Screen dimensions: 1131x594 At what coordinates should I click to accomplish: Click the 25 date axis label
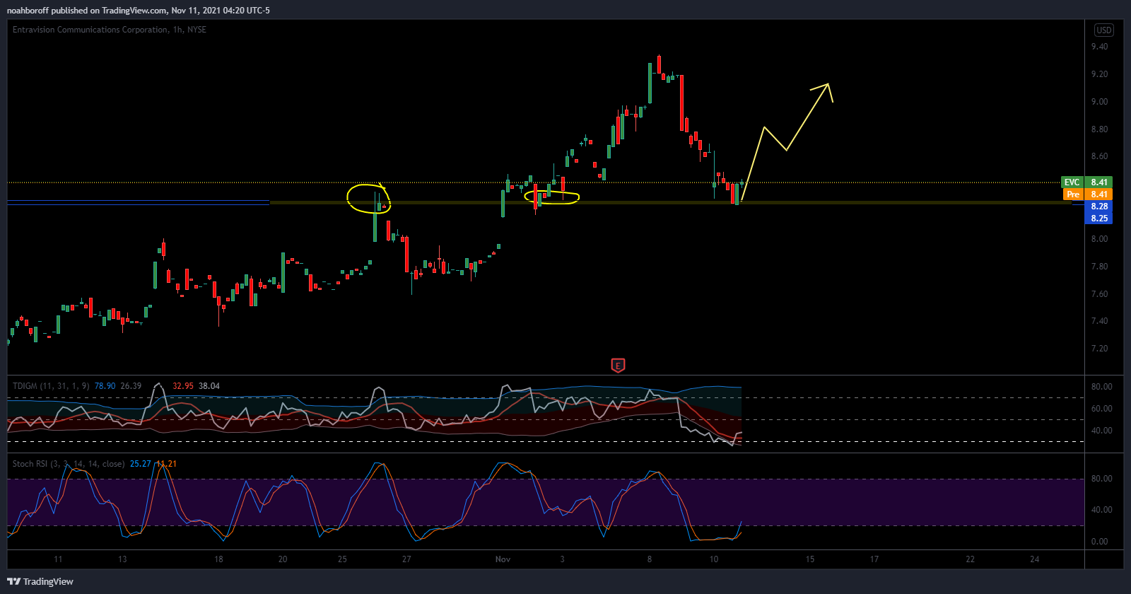tap(342, 559)
